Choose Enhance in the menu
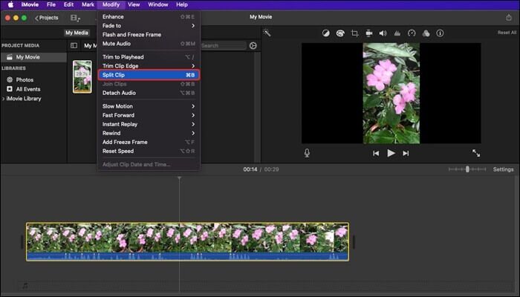This screenshot has width=520, height=297. pyautogui.click(x=149, y=16)
